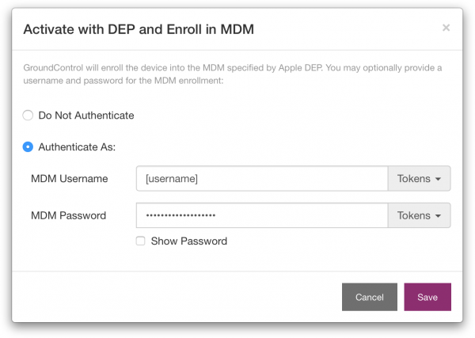Click the MDM Password input field
This screenshot has height=338, width=475.
pos(262,215)
